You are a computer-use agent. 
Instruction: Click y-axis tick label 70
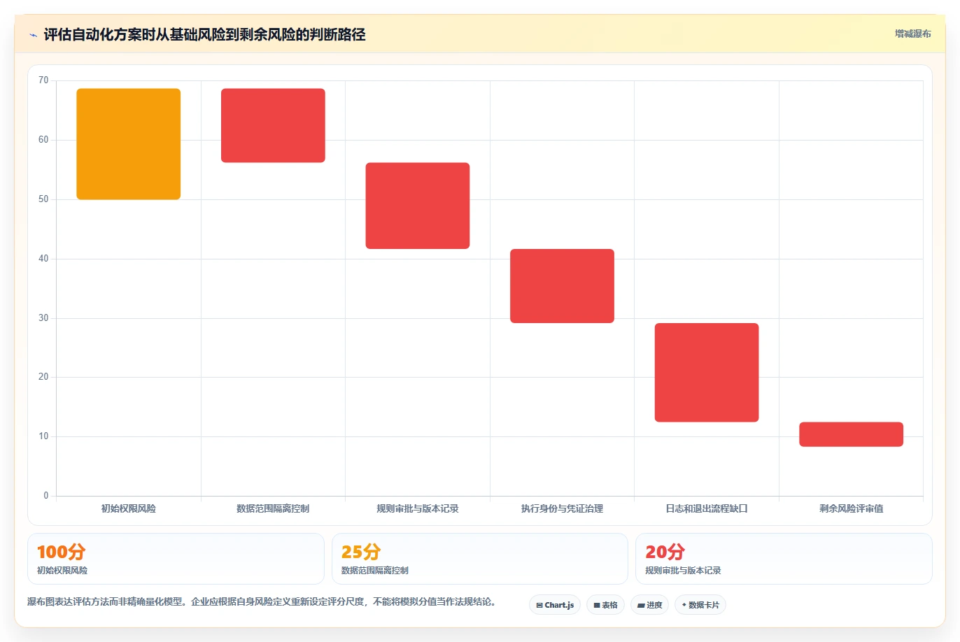click(43, 80)
